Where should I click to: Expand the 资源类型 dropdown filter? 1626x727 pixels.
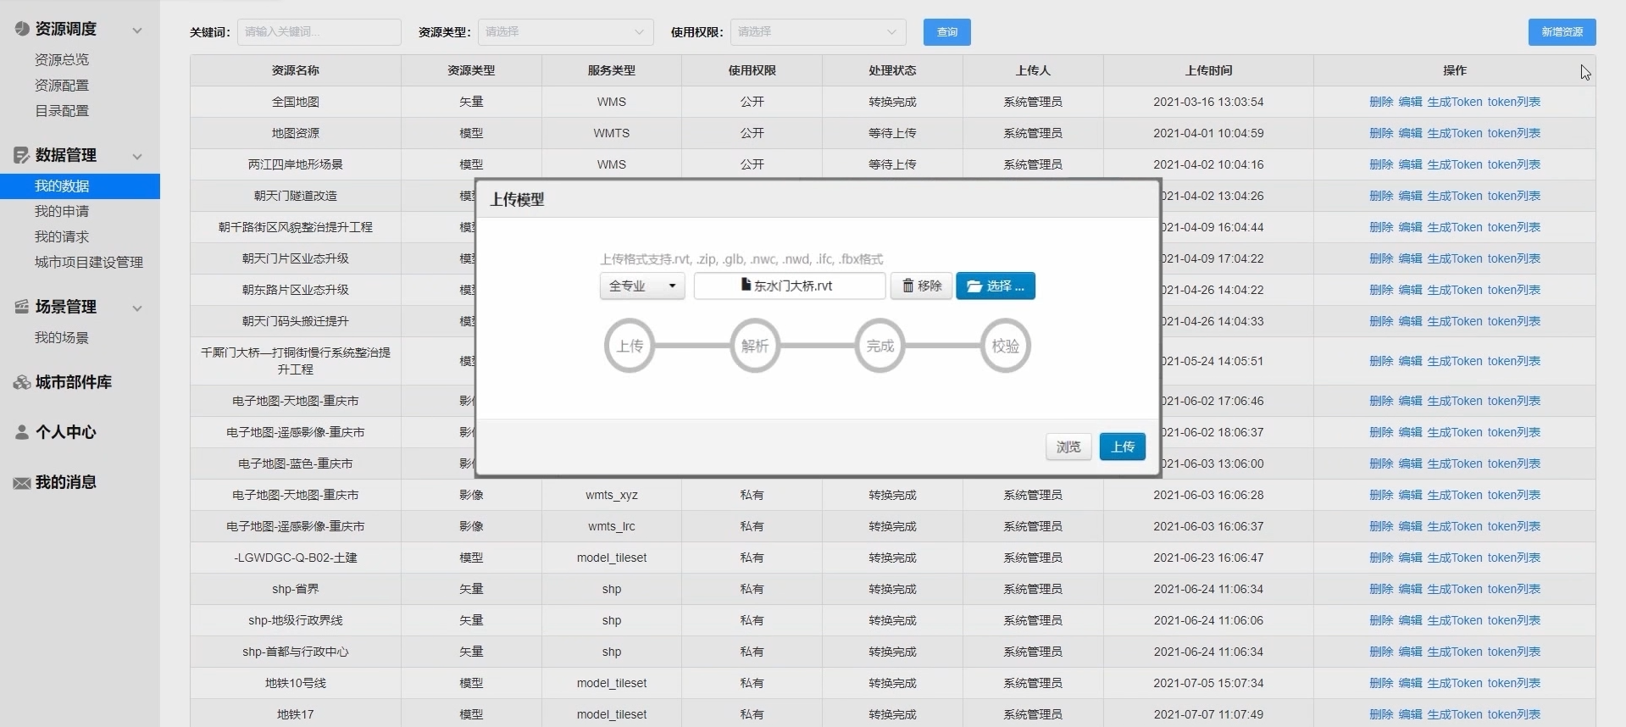(565, 32)
